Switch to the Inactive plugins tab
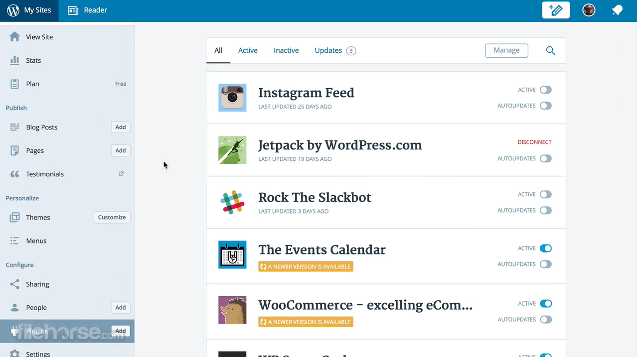The width and height of the screenshot is (637, 357). click(x=286, y=50)
